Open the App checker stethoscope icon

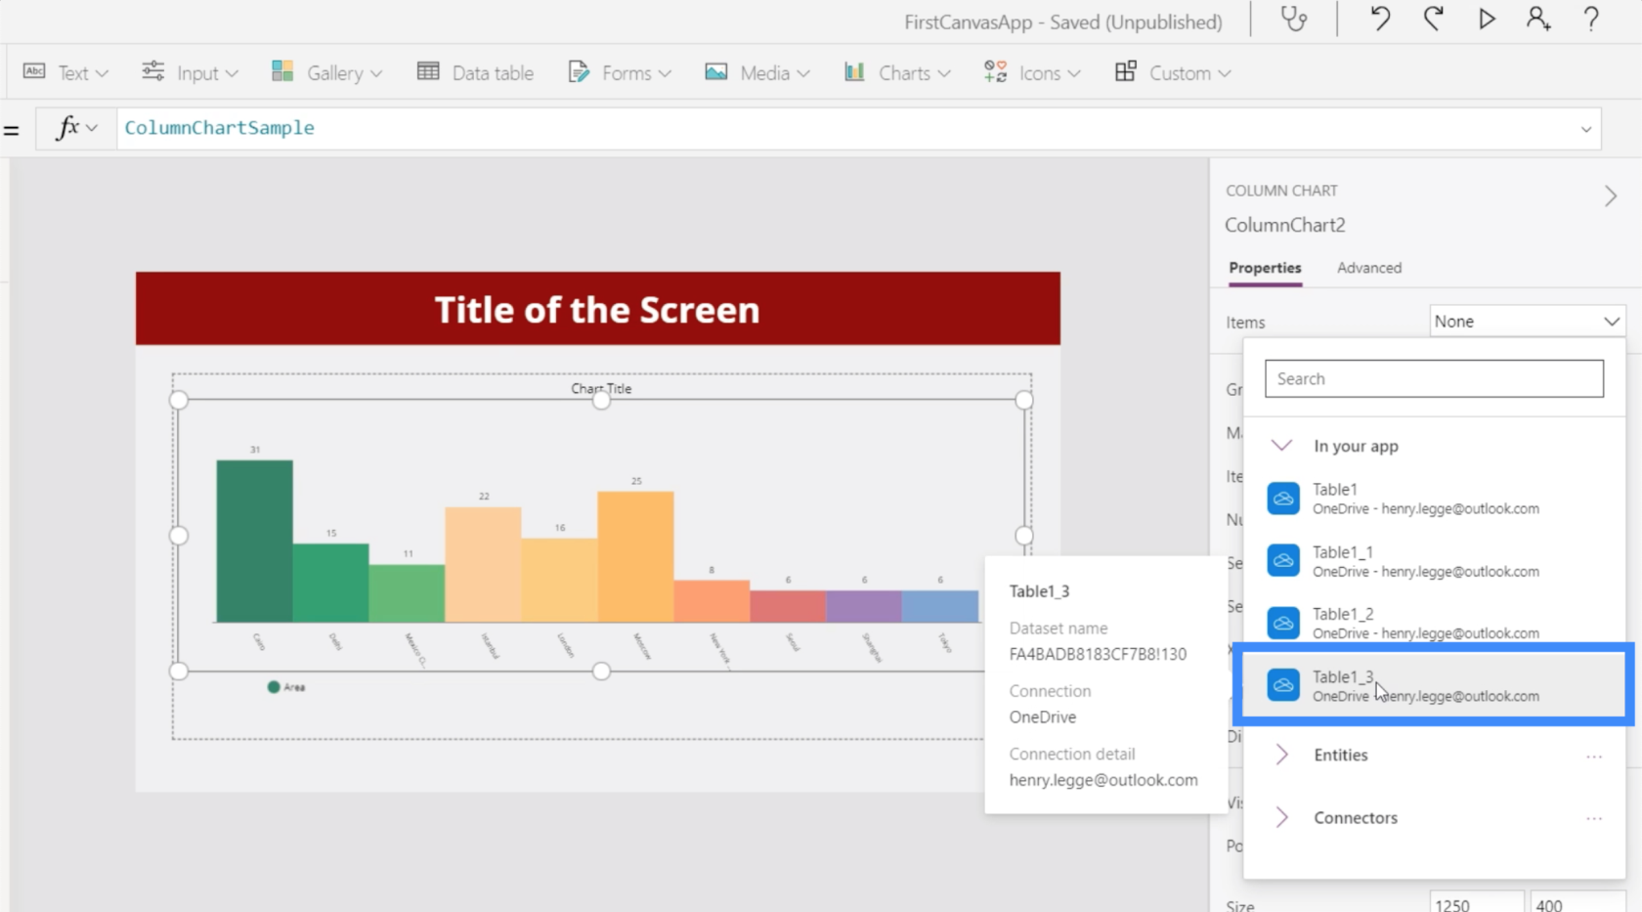click(x=1294, y=20)
